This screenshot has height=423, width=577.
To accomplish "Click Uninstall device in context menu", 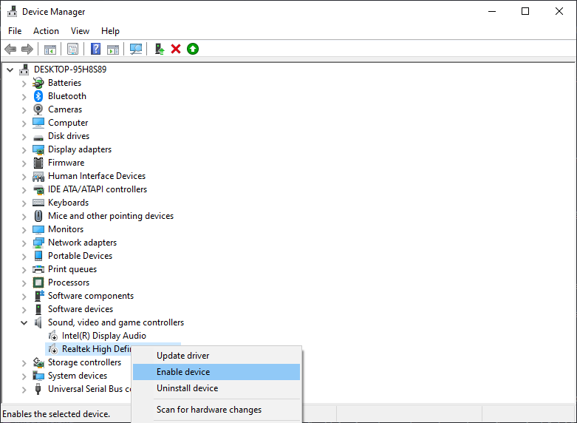I will point(187,388).
